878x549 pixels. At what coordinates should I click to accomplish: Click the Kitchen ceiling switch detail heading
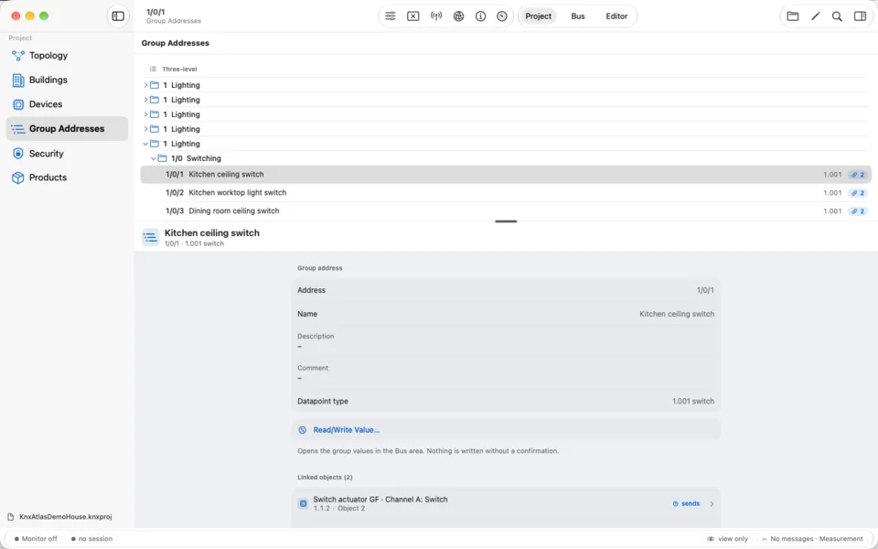211,233
